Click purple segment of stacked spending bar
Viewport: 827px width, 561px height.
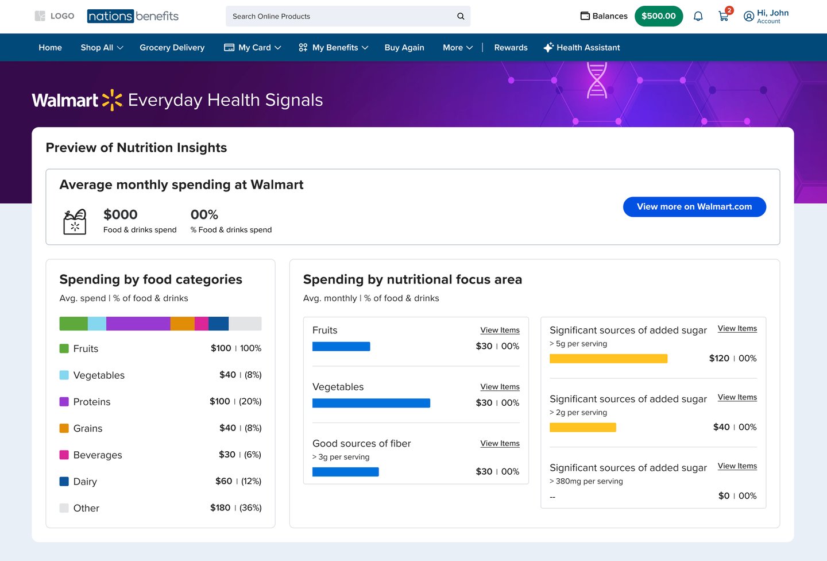pyautogui.click(x=138, y=324)
